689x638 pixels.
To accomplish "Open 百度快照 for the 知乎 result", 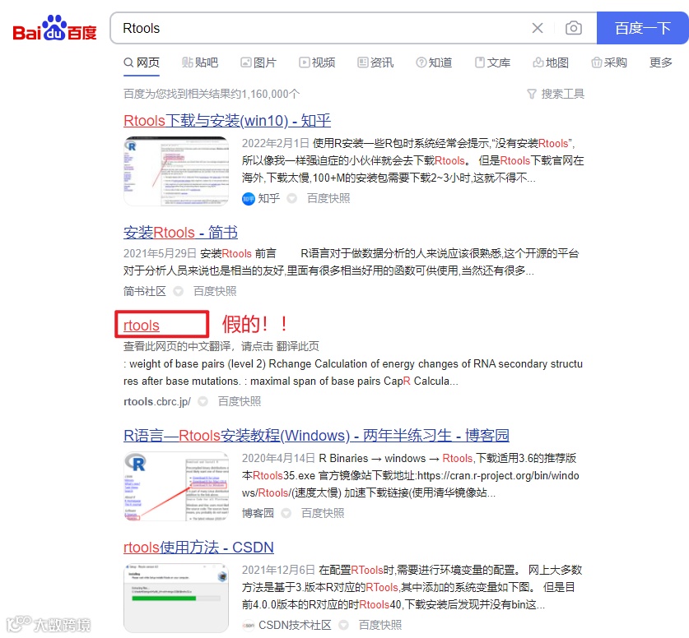I will point(328,198).
